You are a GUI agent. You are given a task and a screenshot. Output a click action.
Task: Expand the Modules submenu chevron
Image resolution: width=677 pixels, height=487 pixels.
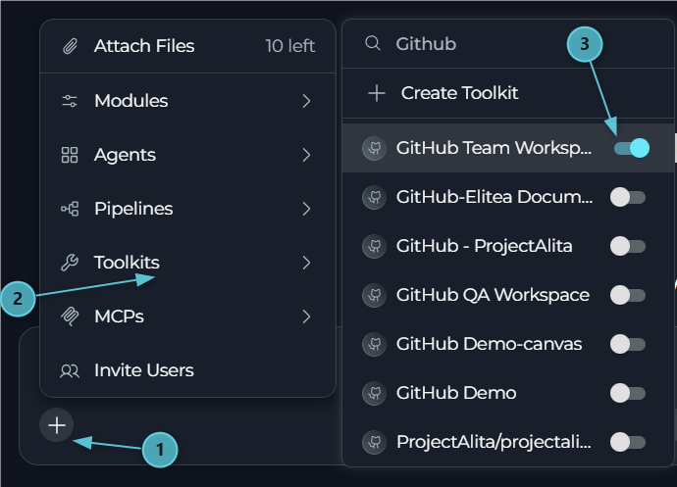tap(306, 101)
